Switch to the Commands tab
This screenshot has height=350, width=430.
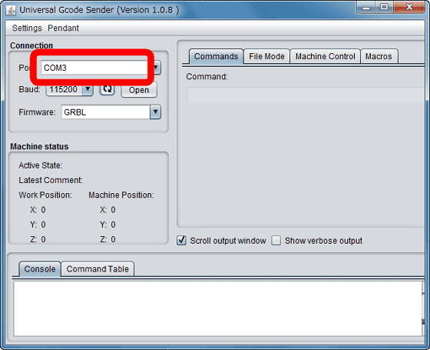pos(216,56)
